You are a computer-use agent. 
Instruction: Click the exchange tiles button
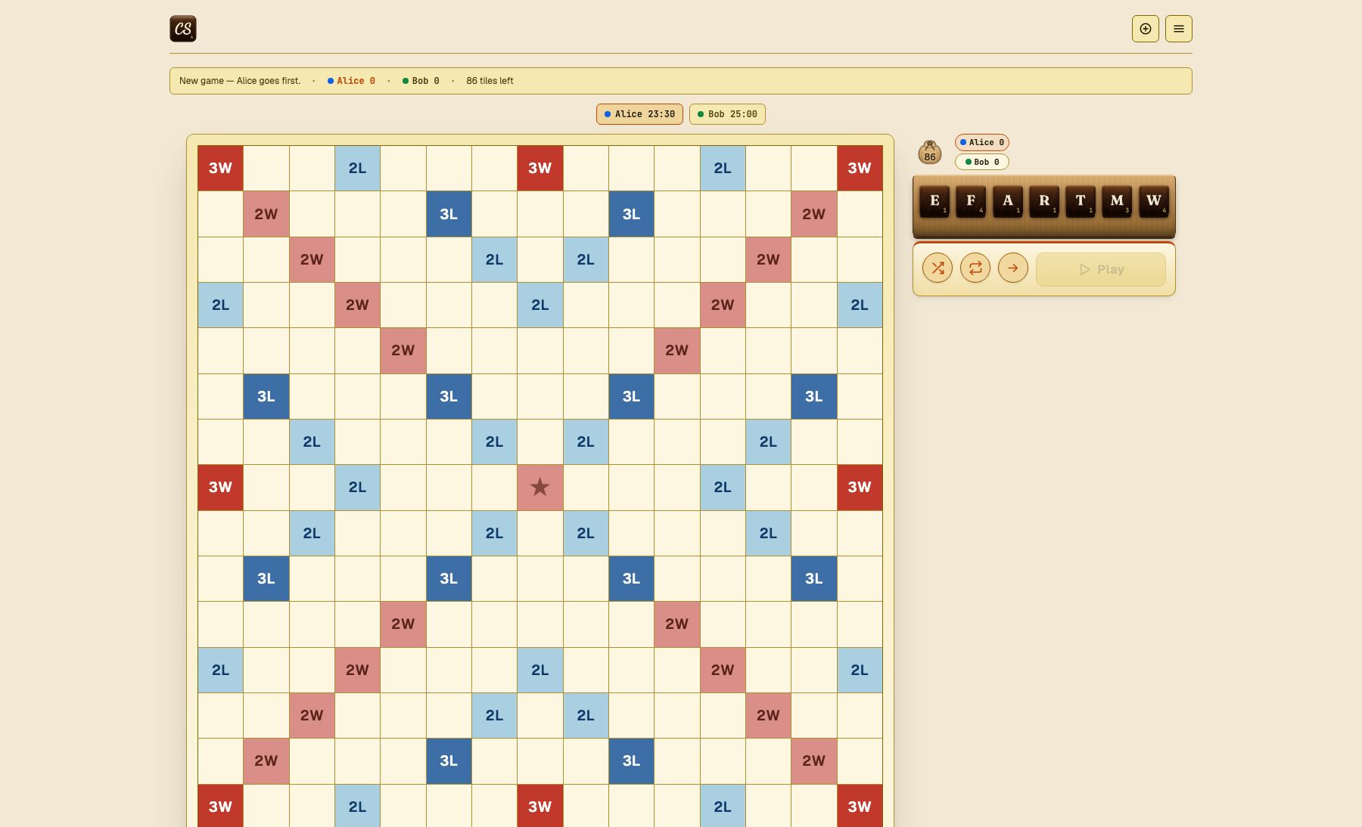coord(975,268)
